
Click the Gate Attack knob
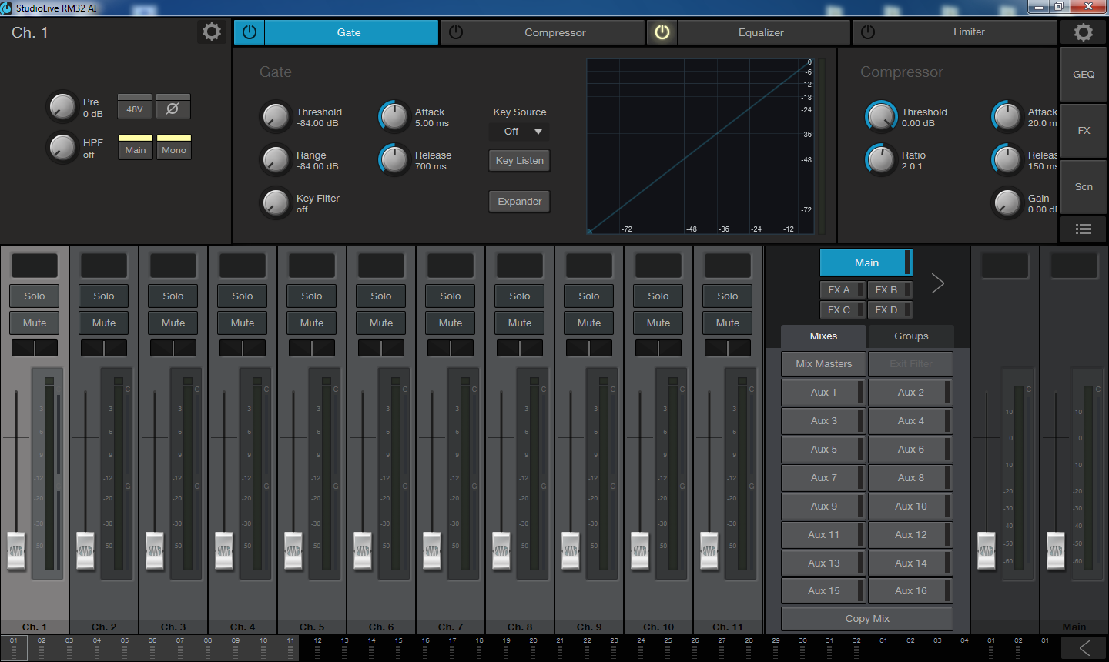(394, 117)
